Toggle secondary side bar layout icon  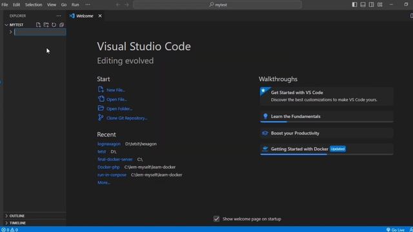click(372, 5)
